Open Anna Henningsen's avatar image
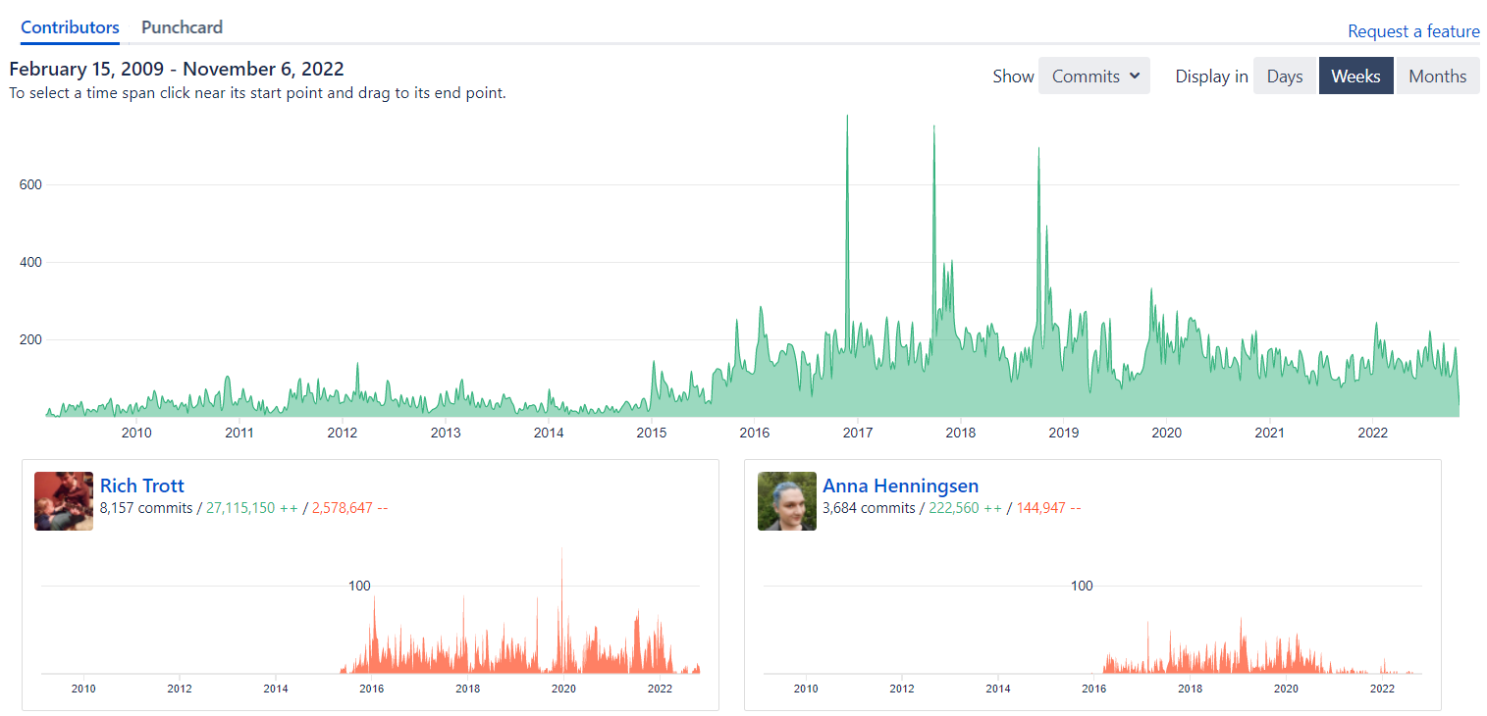The height and width of the screenshot is (716, 1487). 786,500
